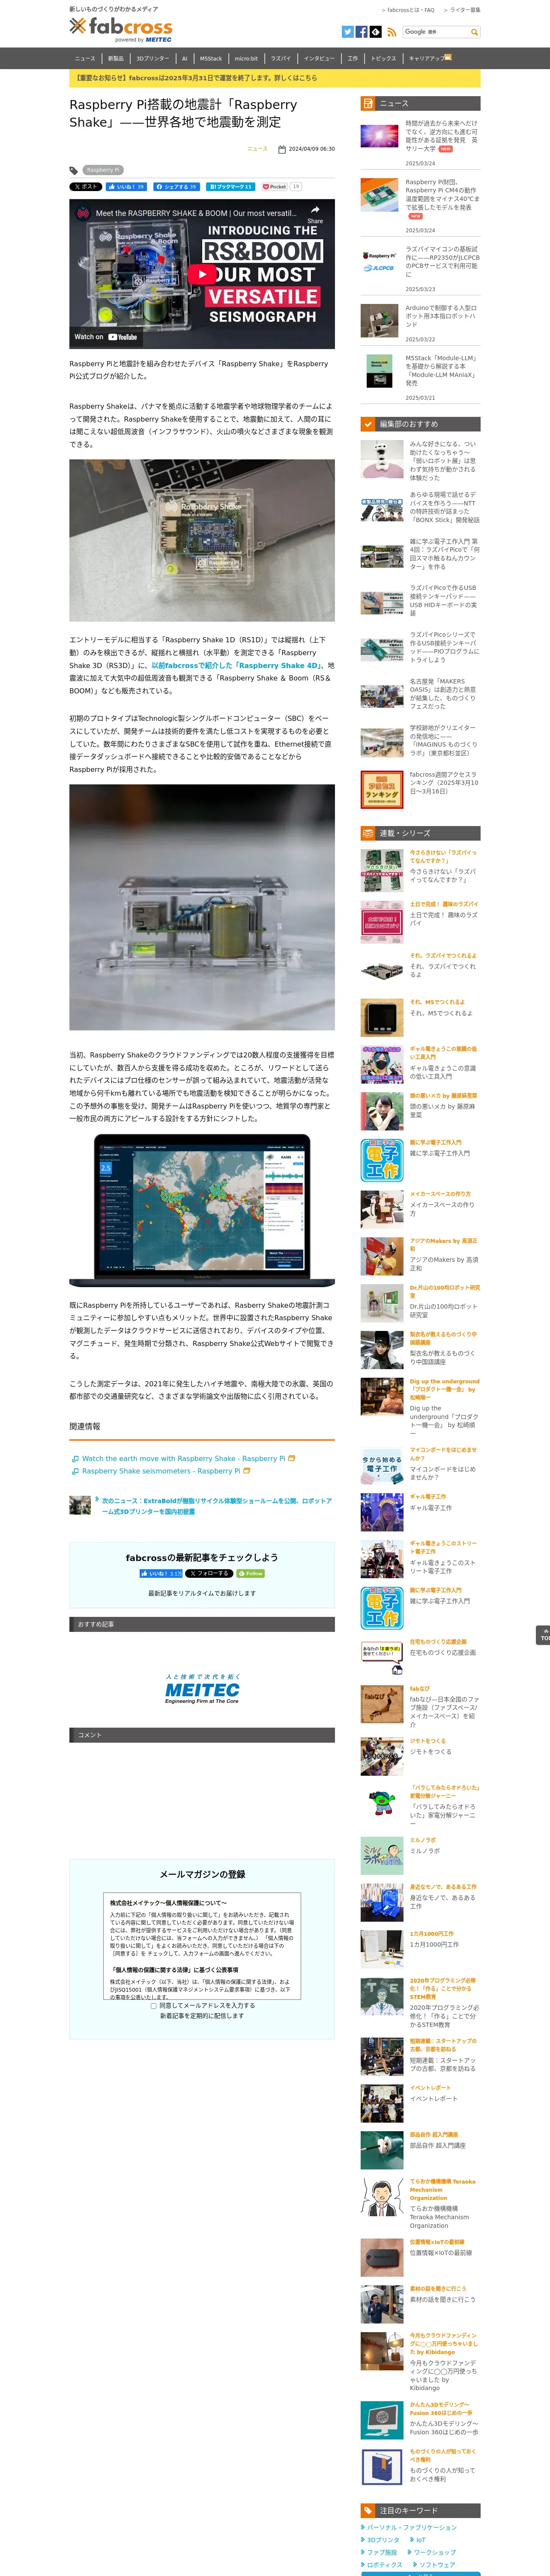The width and height of the screenshot is (550, 2576).
Task: Select 工作 in navigation bar
Action: pyautogui.click(x=353, y=58)
